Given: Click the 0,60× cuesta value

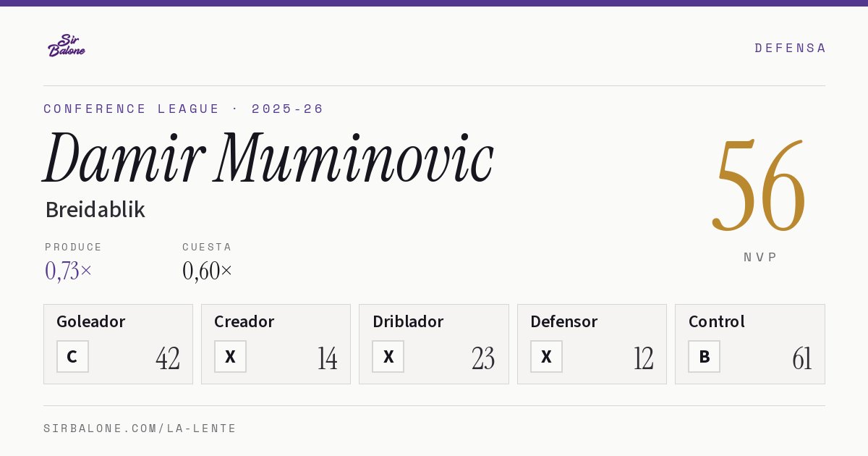Looking at the screenshot, I should coord(208,271).
